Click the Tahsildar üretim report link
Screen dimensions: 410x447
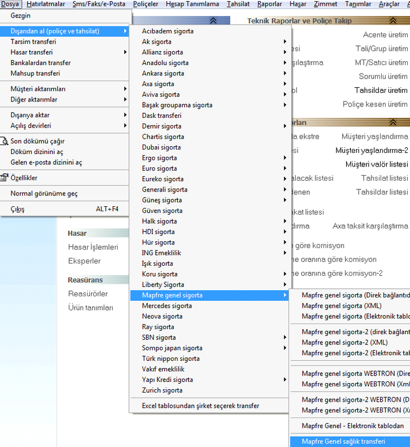[x=381, y=91]
